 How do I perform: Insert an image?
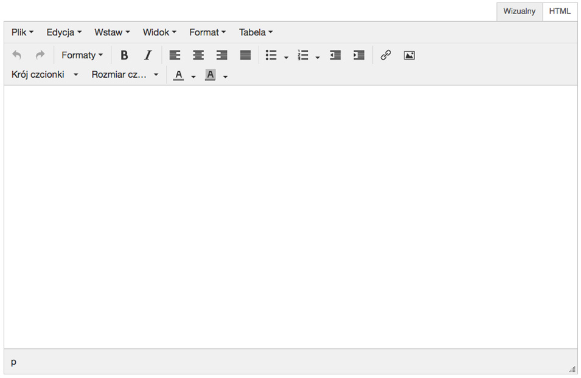pos(409,55)
